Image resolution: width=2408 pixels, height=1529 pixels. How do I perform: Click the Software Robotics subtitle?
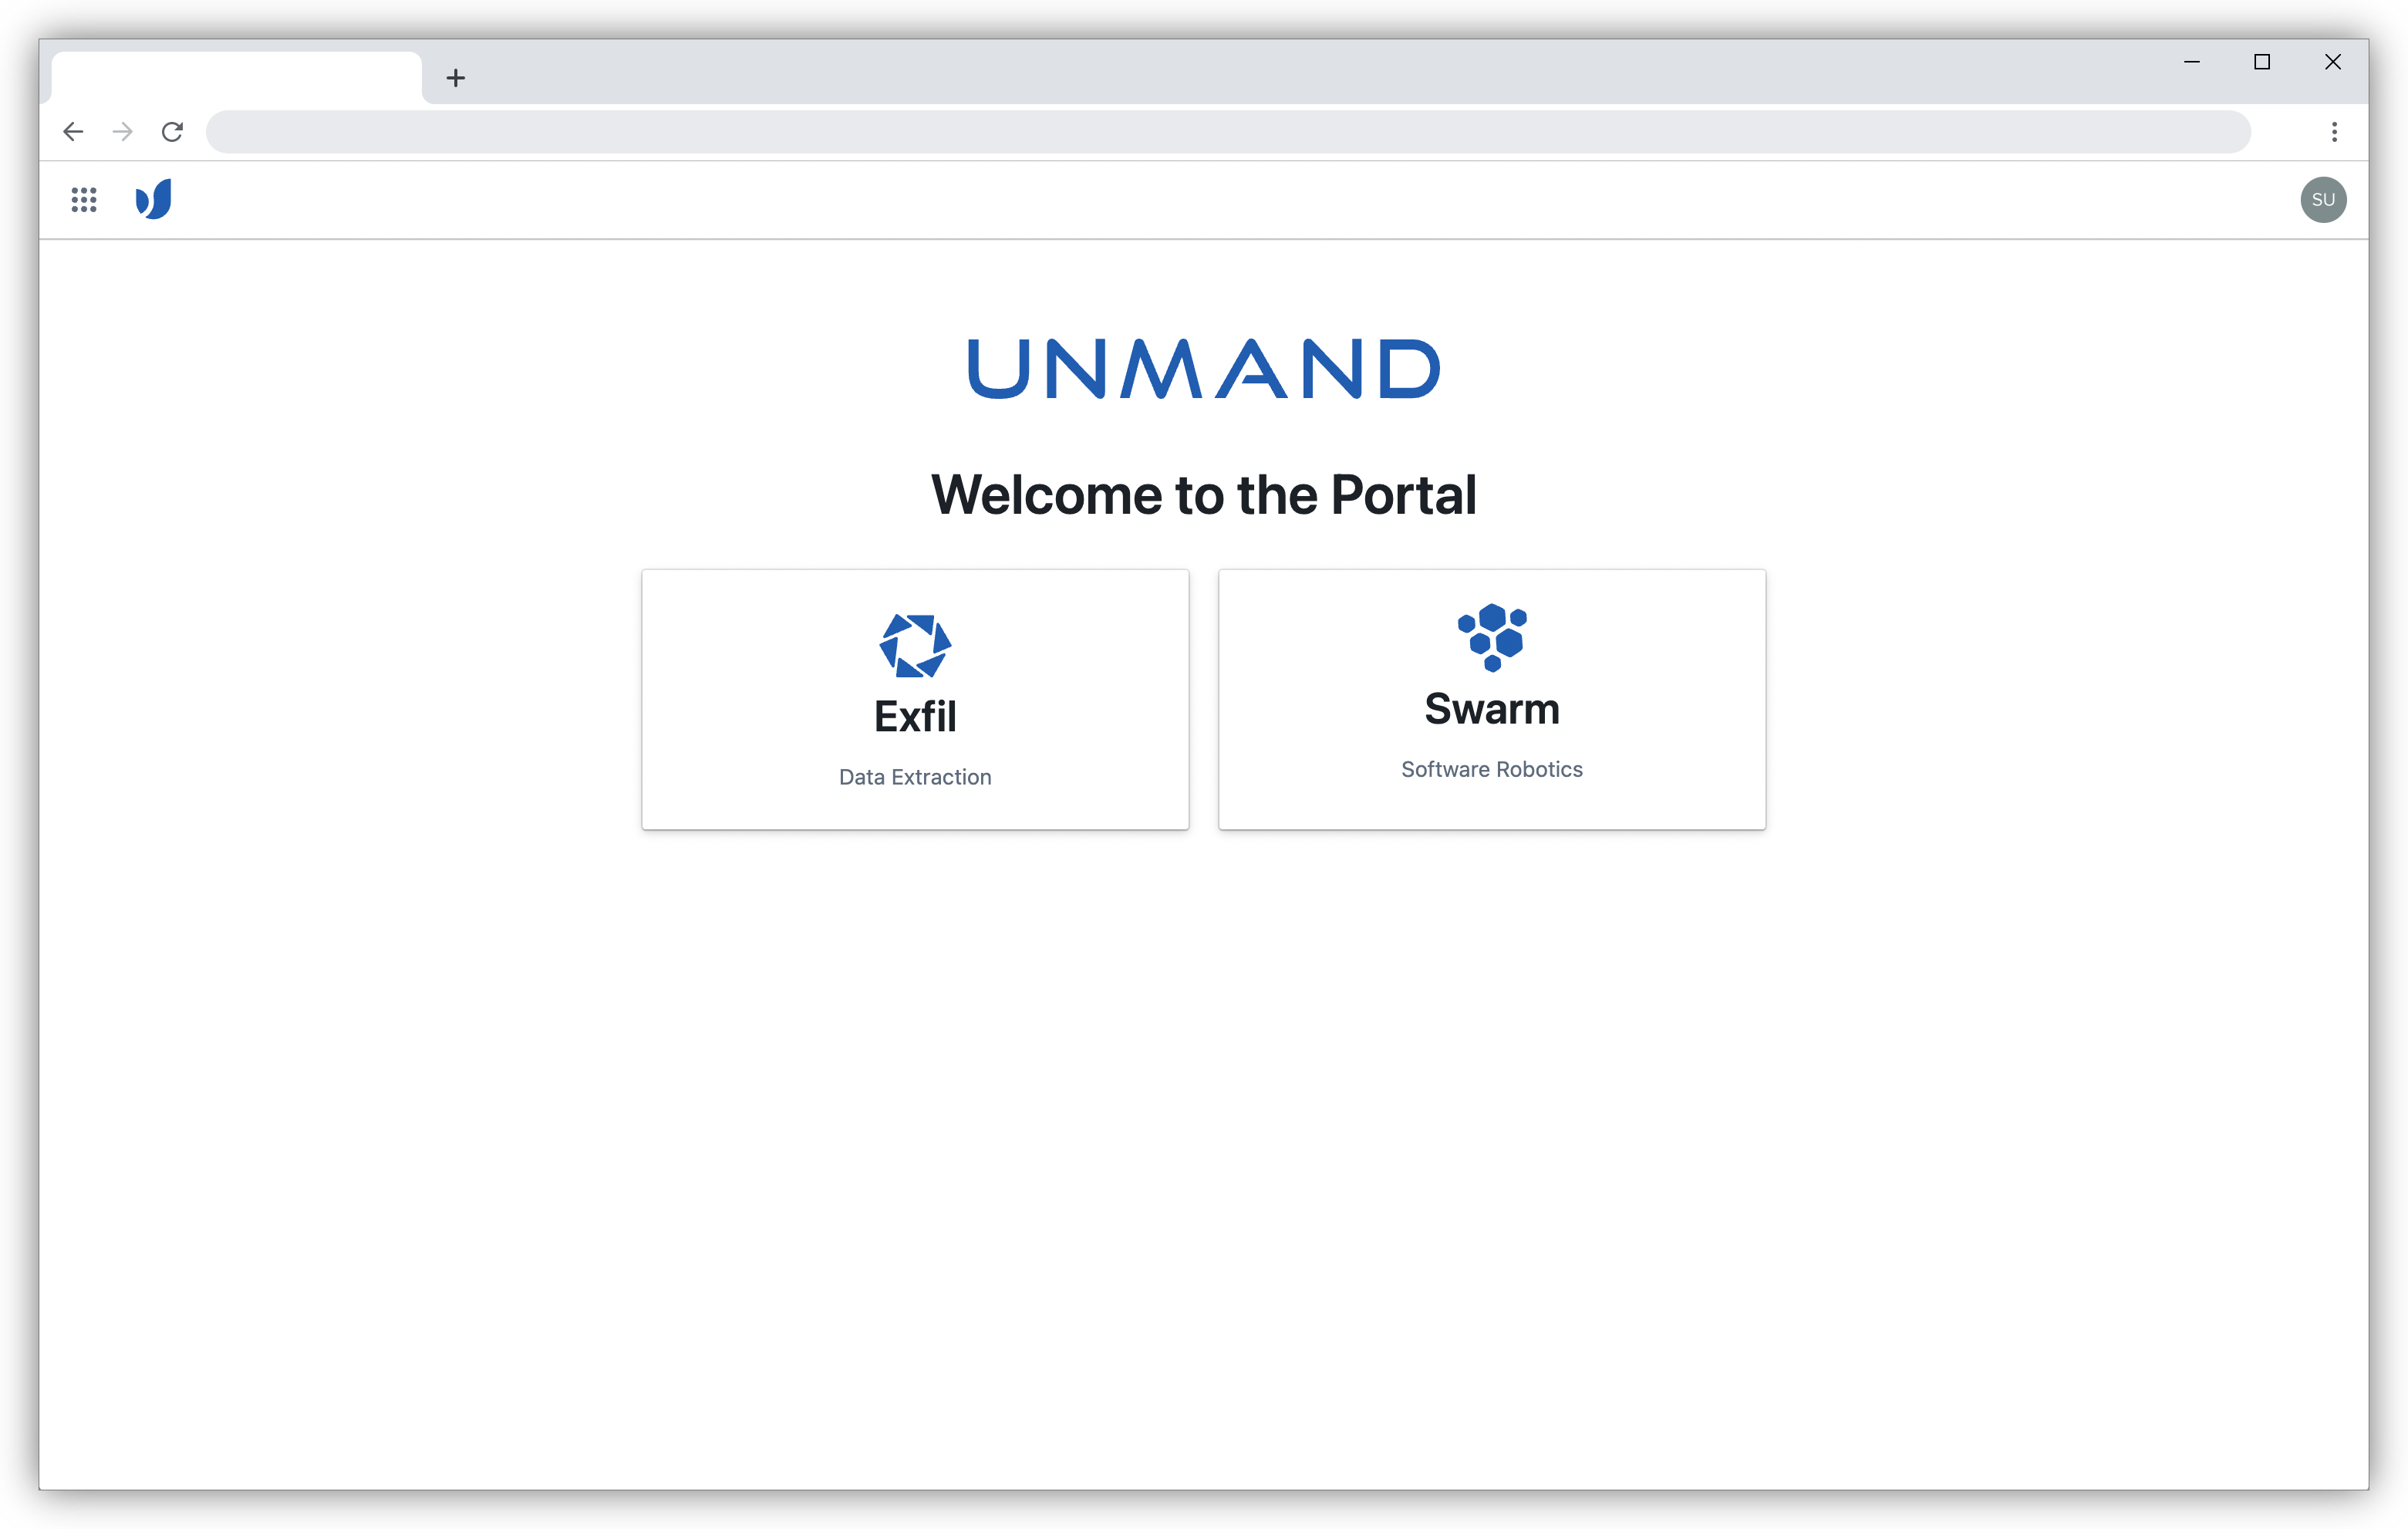[1492, 769]
